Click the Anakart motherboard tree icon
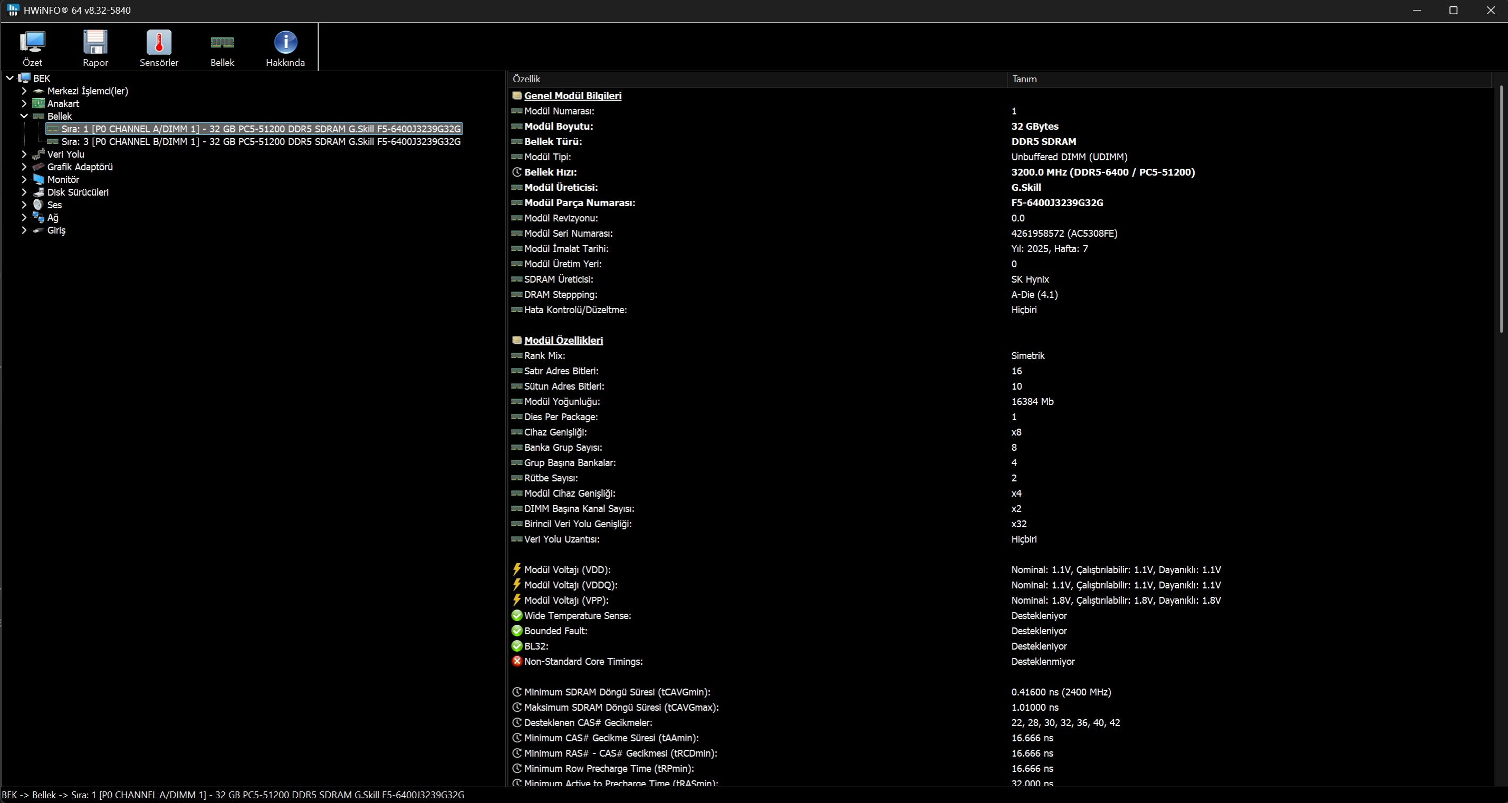 [38, 103]
